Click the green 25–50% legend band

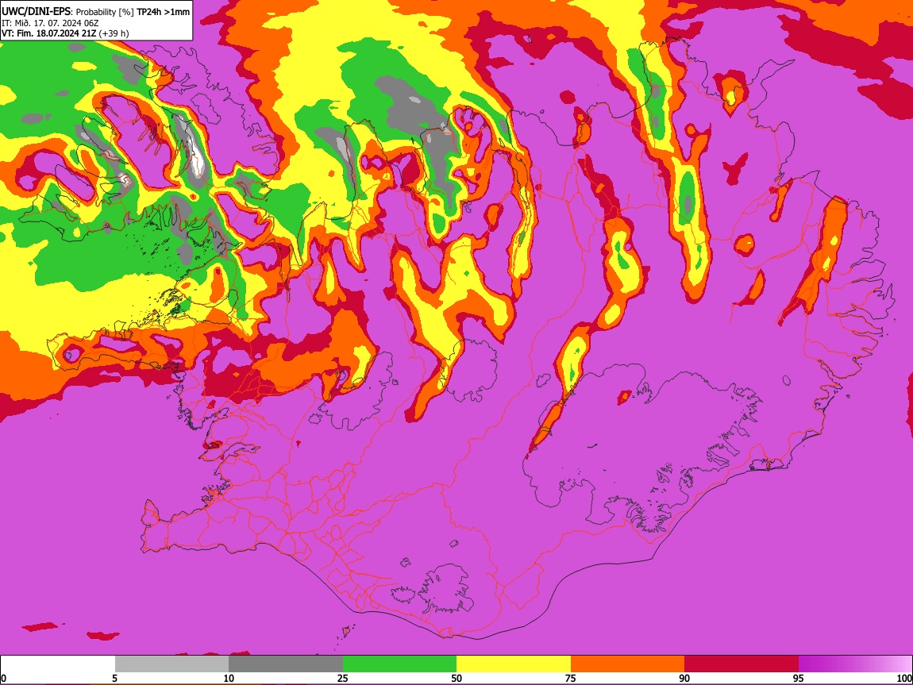coord(399,664)
